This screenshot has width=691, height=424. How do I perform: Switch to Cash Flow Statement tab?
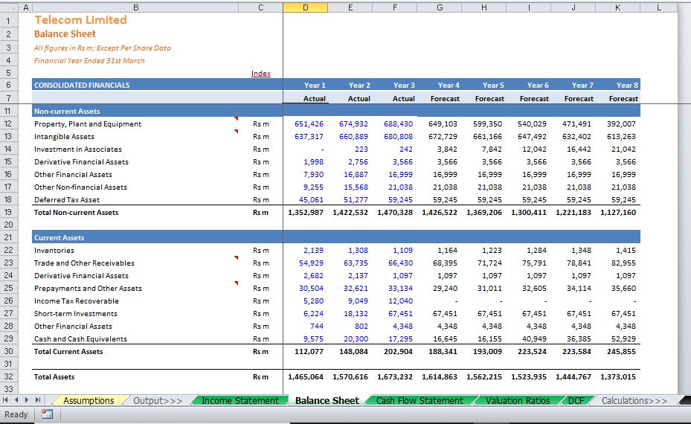[420, 401]
